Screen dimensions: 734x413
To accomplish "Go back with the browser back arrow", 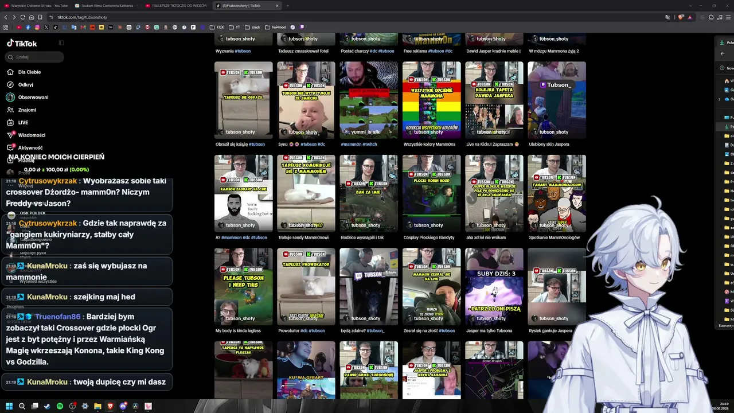I will pyautogui.click(x=6, y=17).
